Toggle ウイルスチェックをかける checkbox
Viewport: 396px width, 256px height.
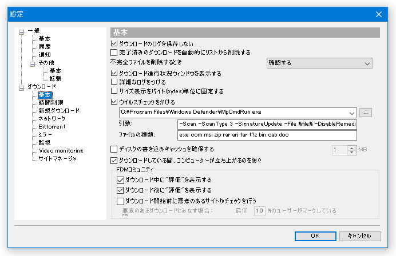[x=114, y=102]
